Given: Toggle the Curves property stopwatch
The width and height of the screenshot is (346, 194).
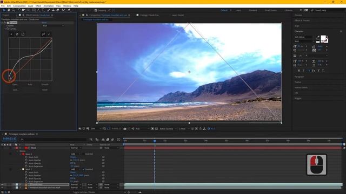Looking at the screenshot, I should point(8,29).
